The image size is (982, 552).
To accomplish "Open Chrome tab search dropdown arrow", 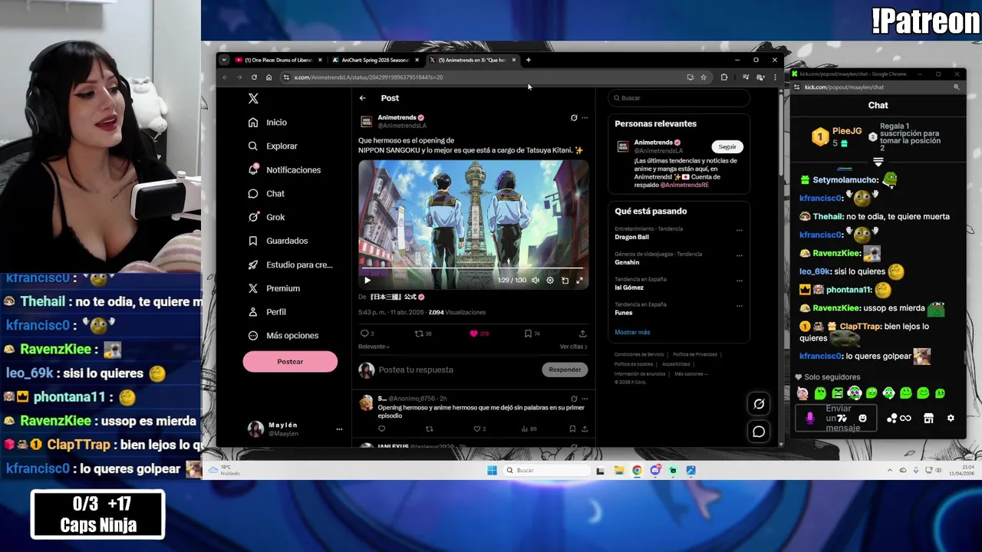I will click(x=223, y=60).
